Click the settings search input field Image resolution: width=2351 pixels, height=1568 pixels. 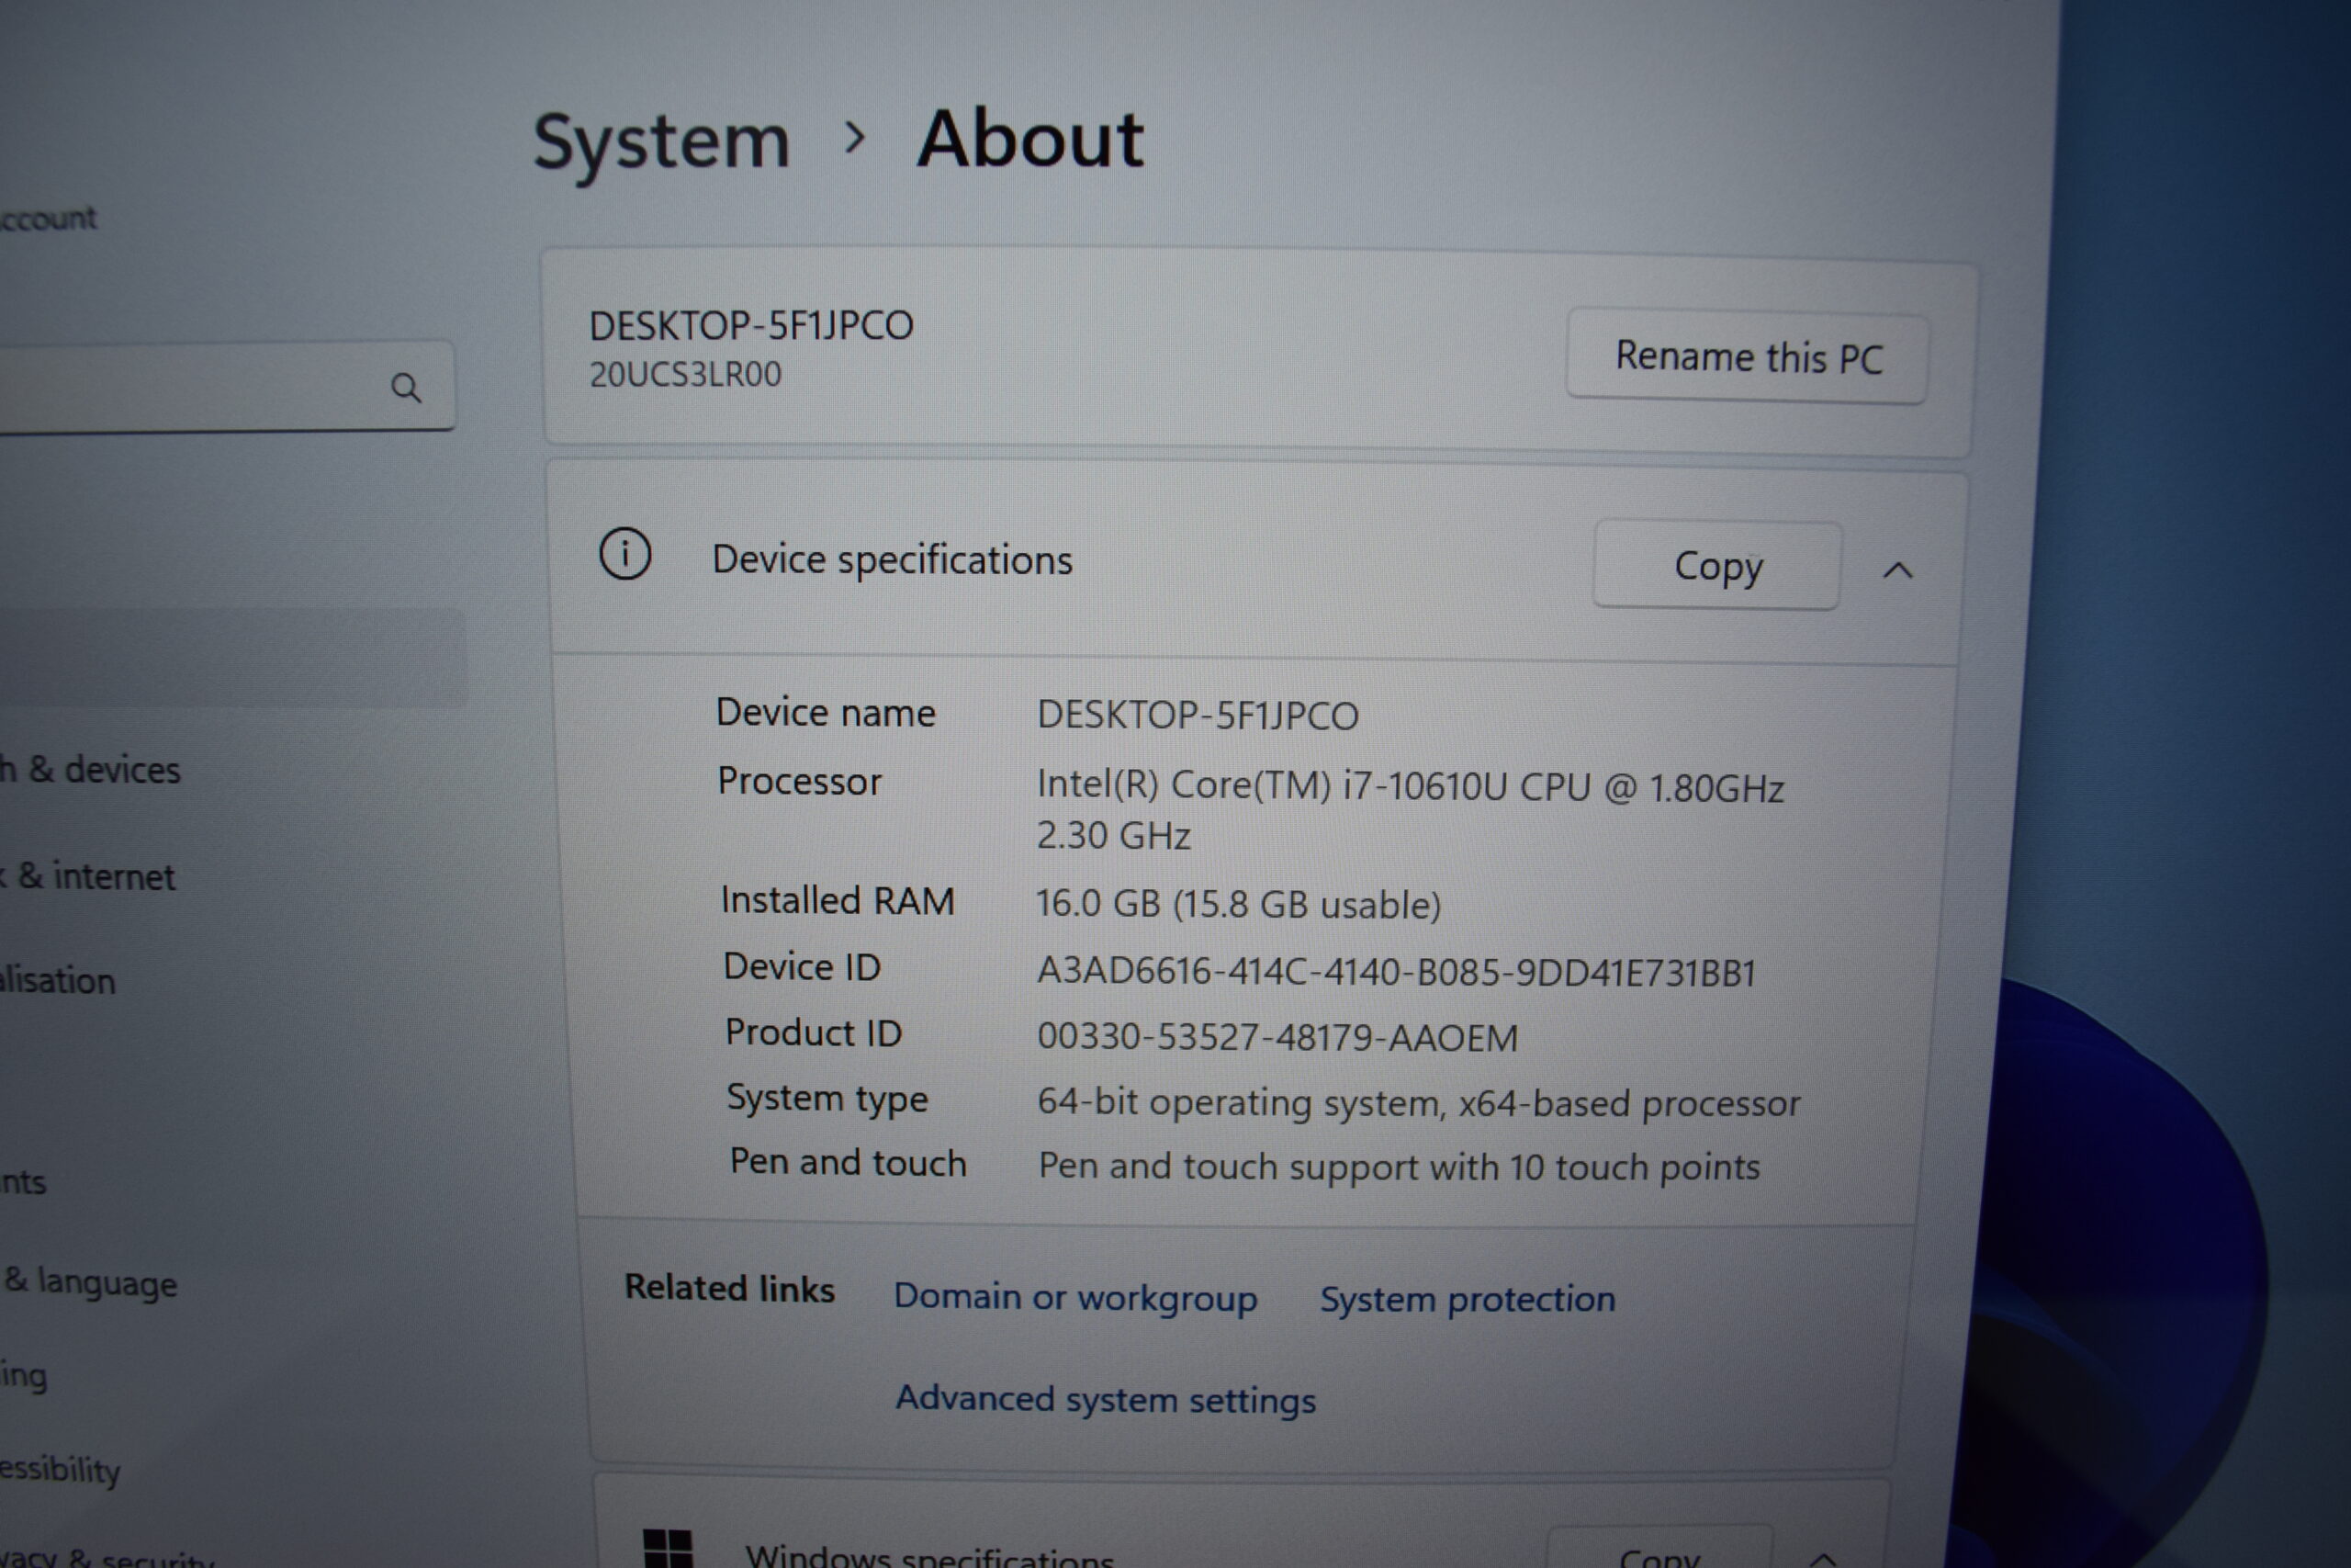[226, 386]
